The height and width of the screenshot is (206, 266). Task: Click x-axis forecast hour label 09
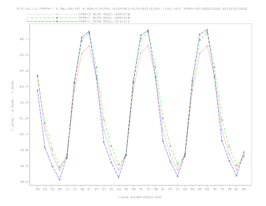[x=59, y=189]
